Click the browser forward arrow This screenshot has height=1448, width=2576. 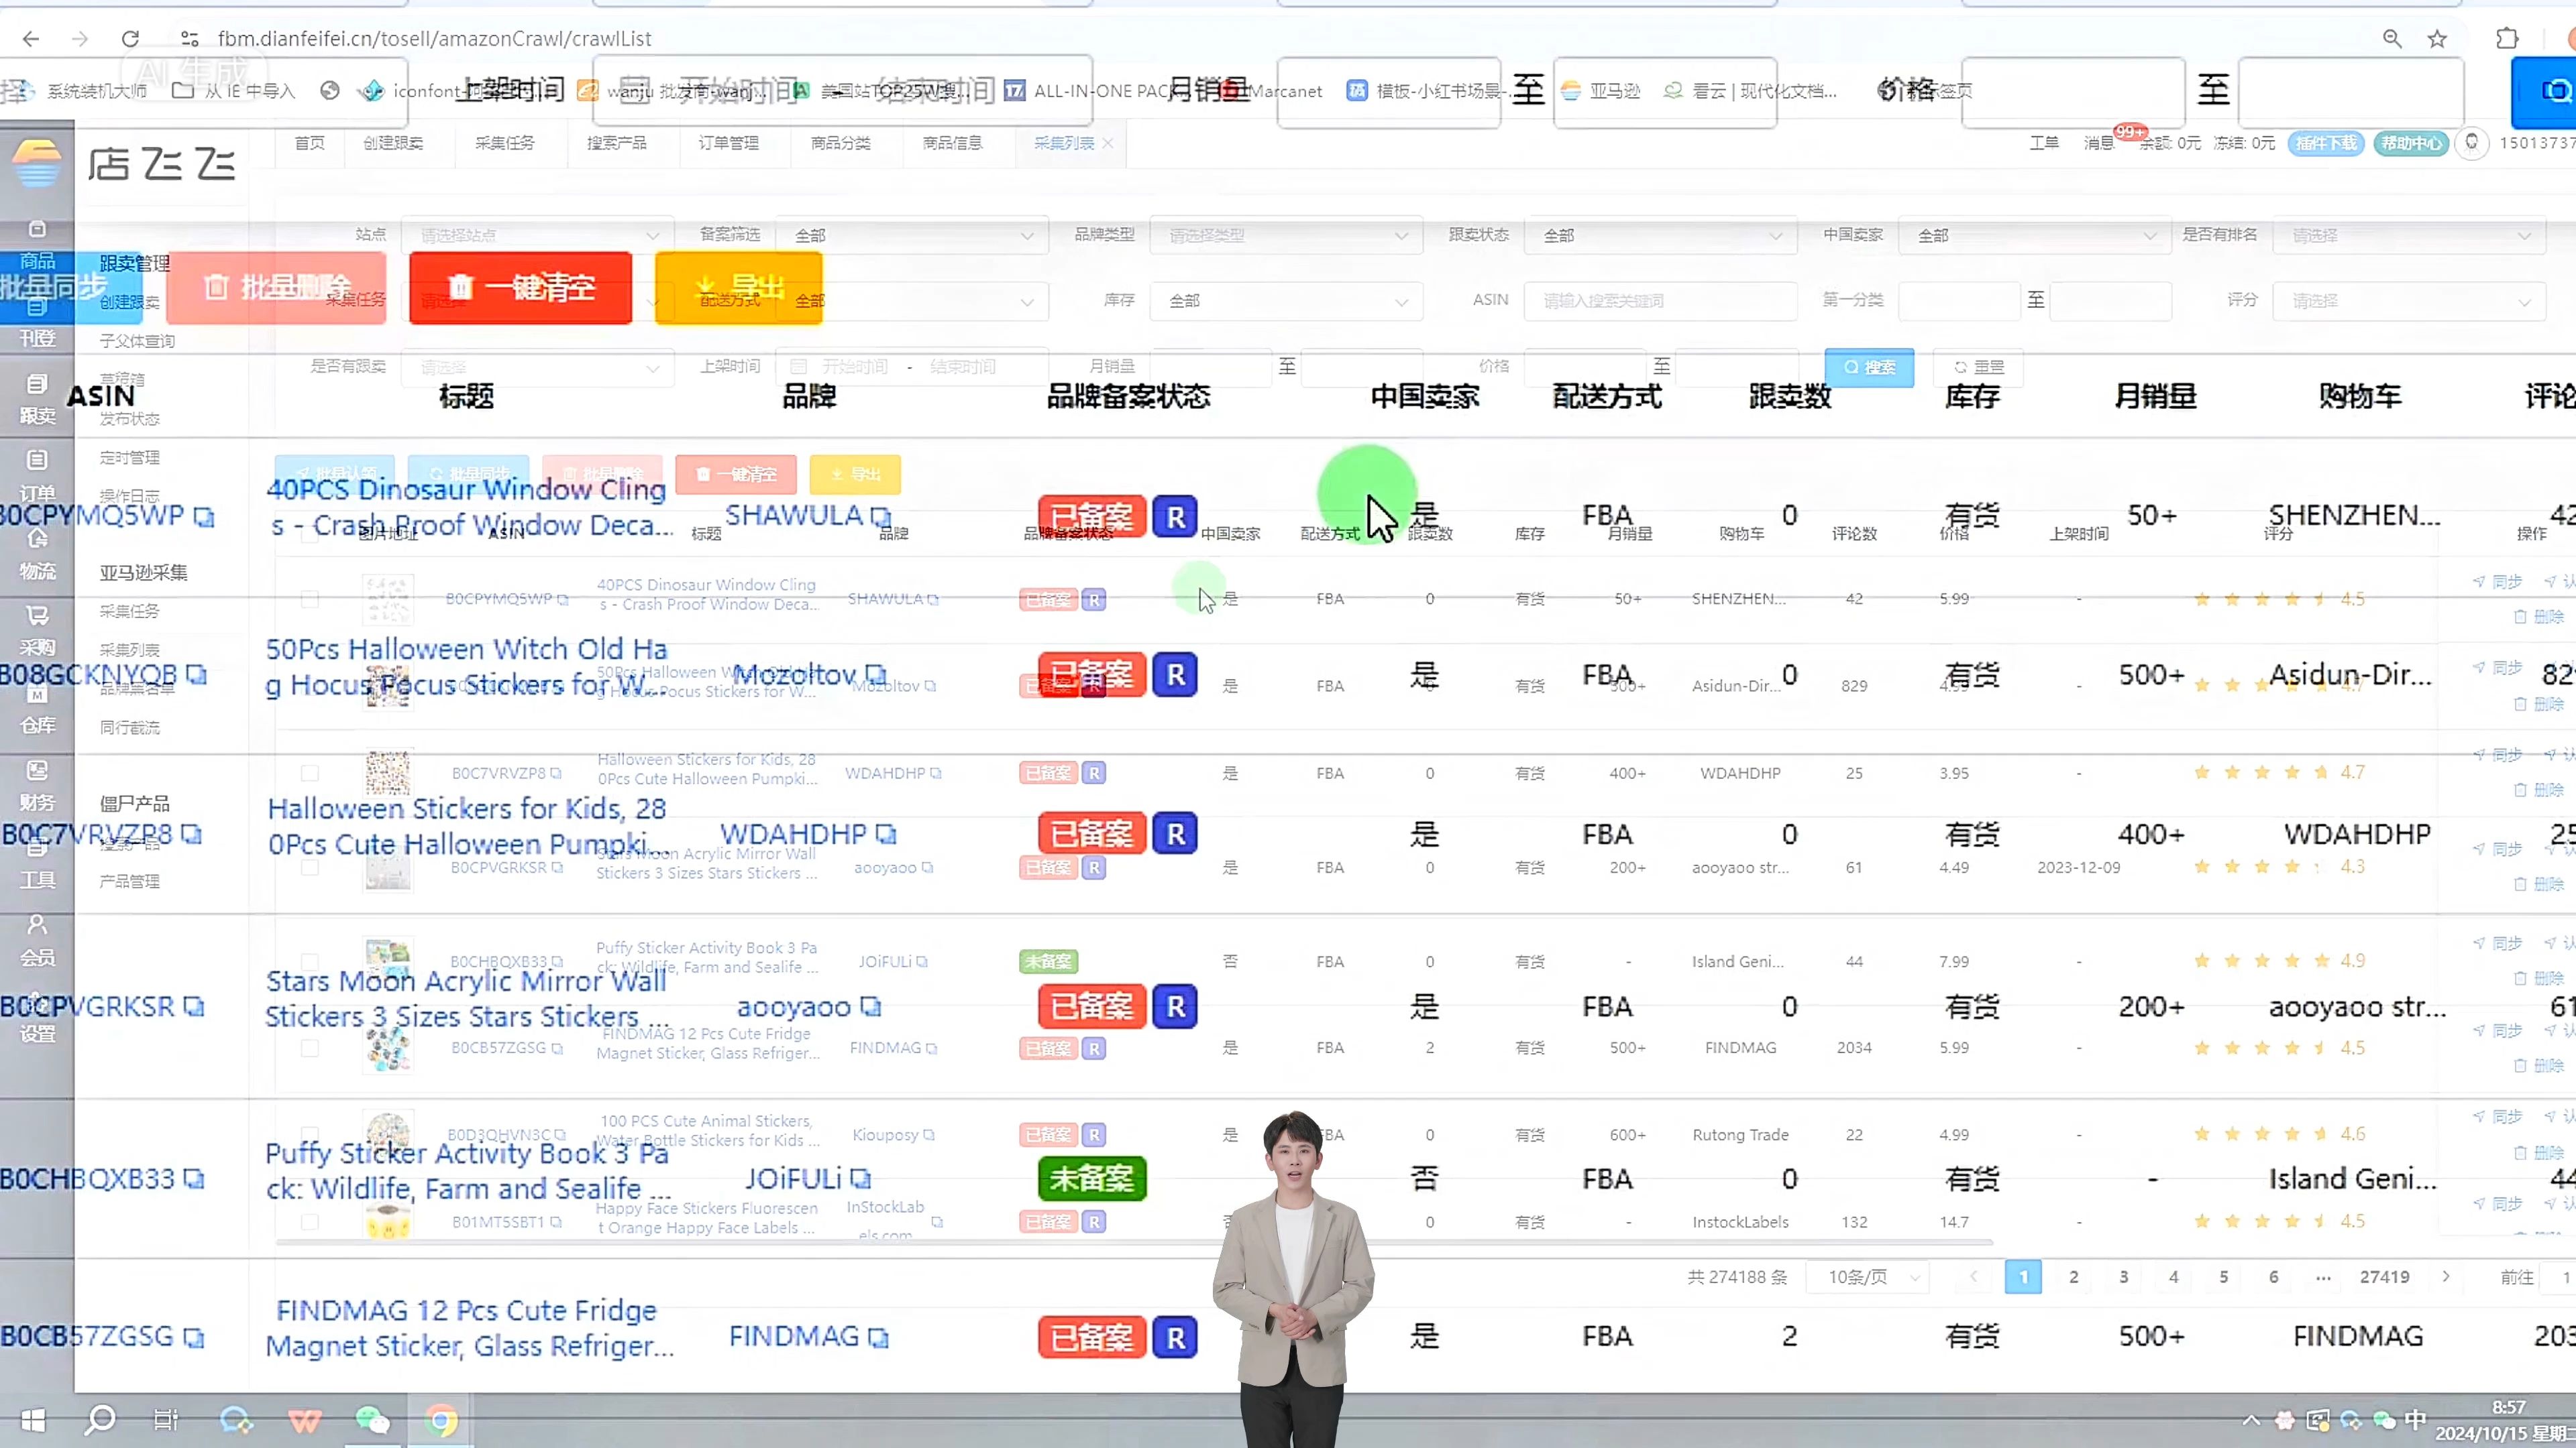pos(80,39)
